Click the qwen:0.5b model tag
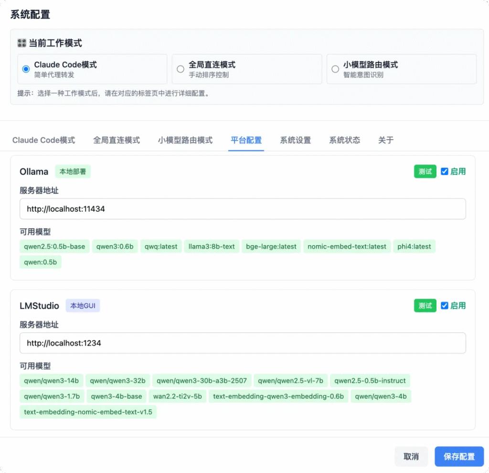This screenshot has height=473, width=489. (x=41, y=262)
